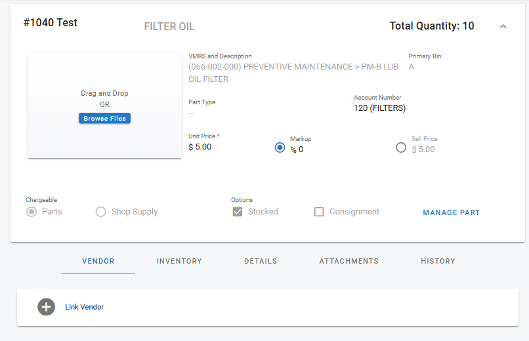Select the Sell Price radio button
The image size is (529, 341).
click(x=401, y=148)
